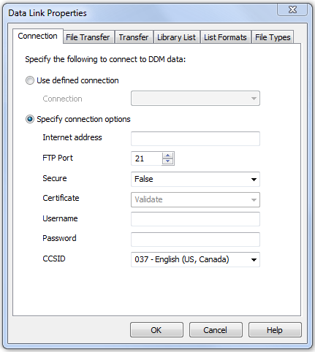315x352 pixels.
Task: Click the Cancel button
Action: pyautogui.click(x=216, y=330)
